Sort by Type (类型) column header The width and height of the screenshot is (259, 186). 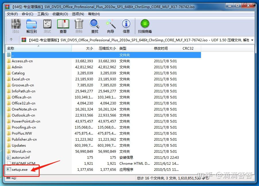coord(135,49)
